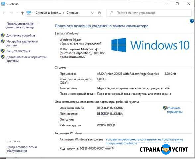This screenshot has width=195, height=159.
Task: Close the Система window
Action: coord(189,4)
